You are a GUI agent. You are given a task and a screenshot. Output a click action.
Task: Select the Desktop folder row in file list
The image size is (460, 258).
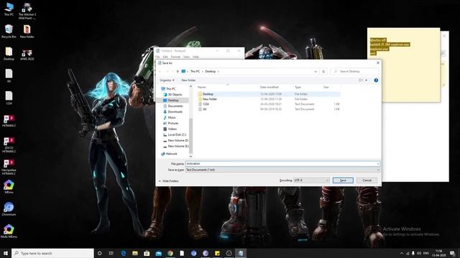pyautogui.click(x=268, y=94)
